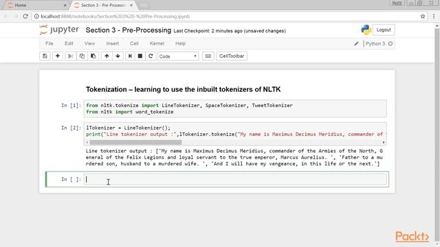Go forward in browser history
440x247 pixels.
[x=16, y=16]
